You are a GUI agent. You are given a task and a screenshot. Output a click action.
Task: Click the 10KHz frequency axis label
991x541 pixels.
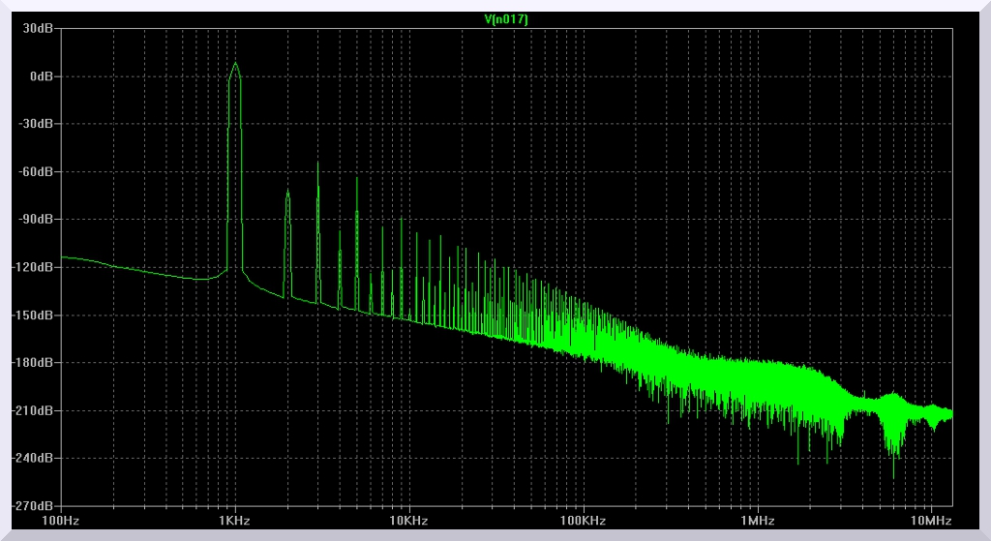click(408, 521)
